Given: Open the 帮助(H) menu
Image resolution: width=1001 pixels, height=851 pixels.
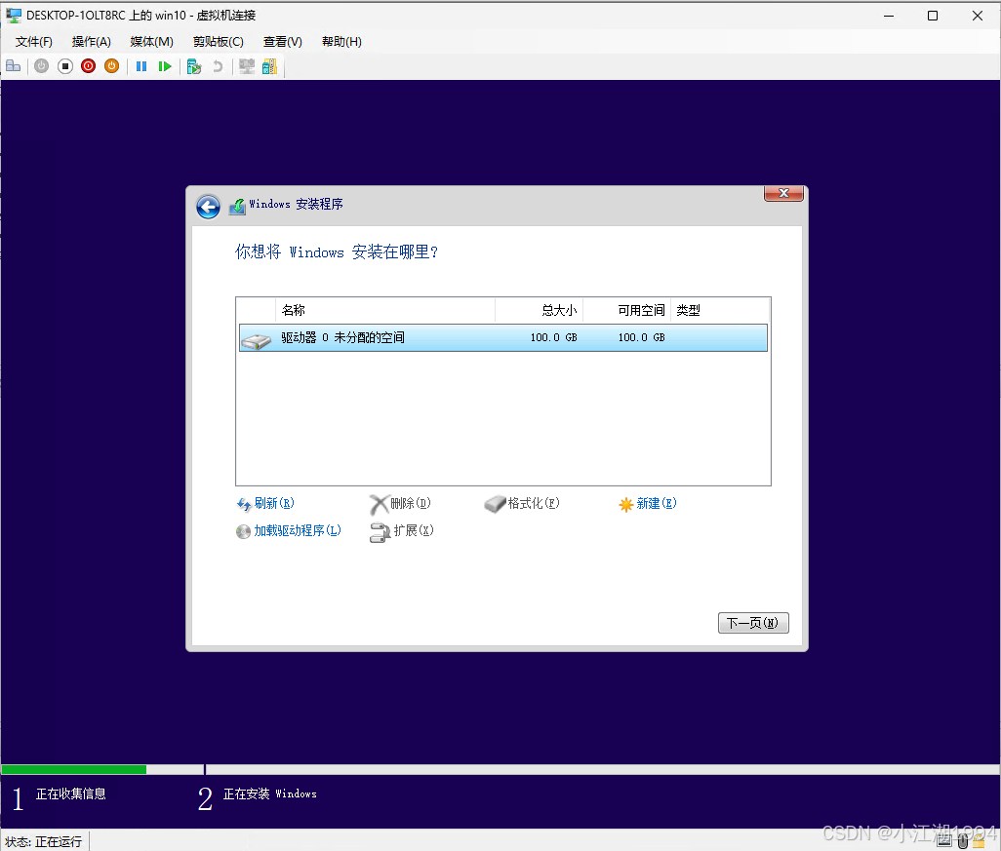Looking at the screenshot, I should pos(341,42).
